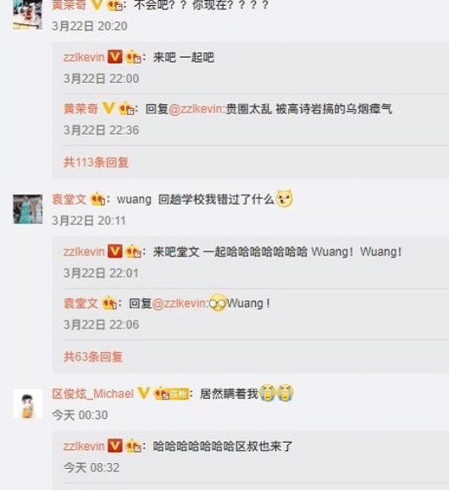This screenshot has height=490, width=449.
Task: Expand the 共113条回复 reply thread
Action: click(96, 162)
